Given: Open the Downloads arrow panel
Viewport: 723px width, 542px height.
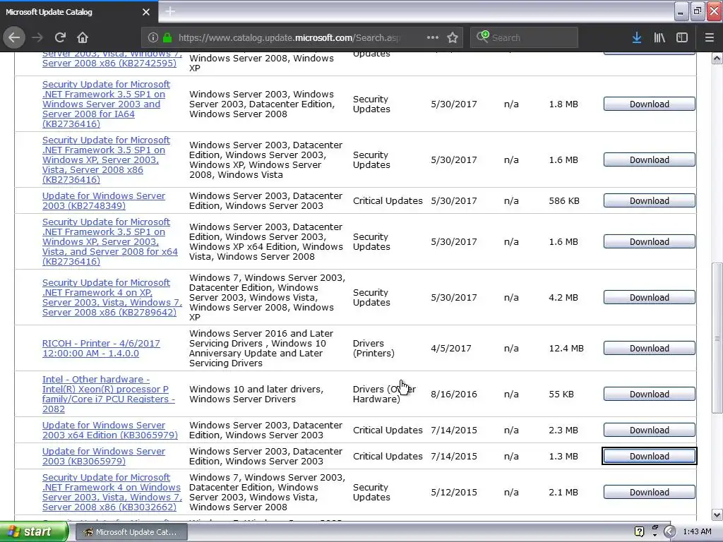Looking at the screenshot, I should 637,37.
